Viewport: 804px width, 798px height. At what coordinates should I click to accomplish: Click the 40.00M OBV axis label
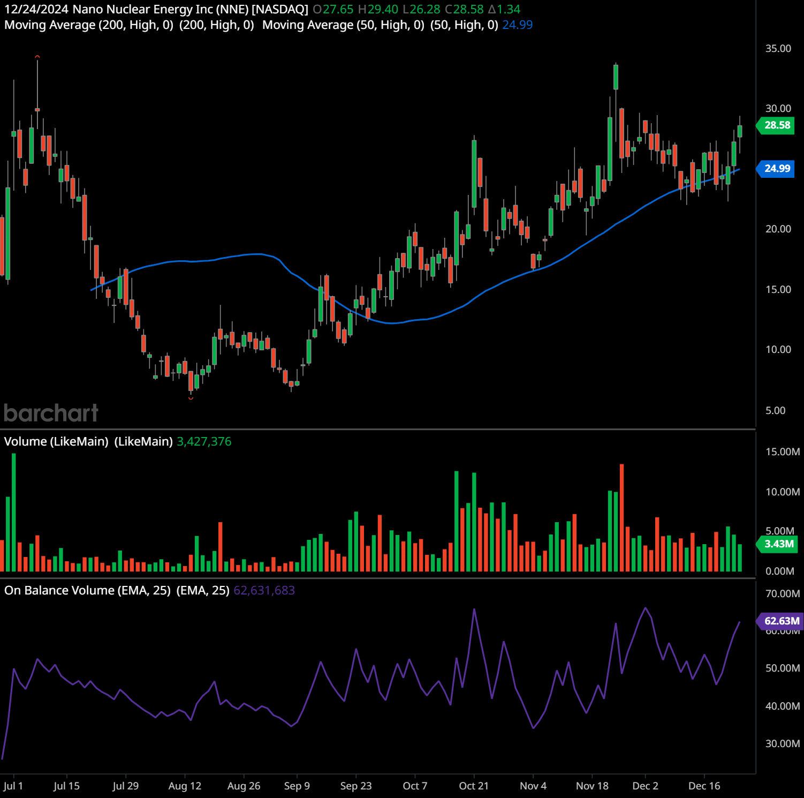click(x=783, y=706)
